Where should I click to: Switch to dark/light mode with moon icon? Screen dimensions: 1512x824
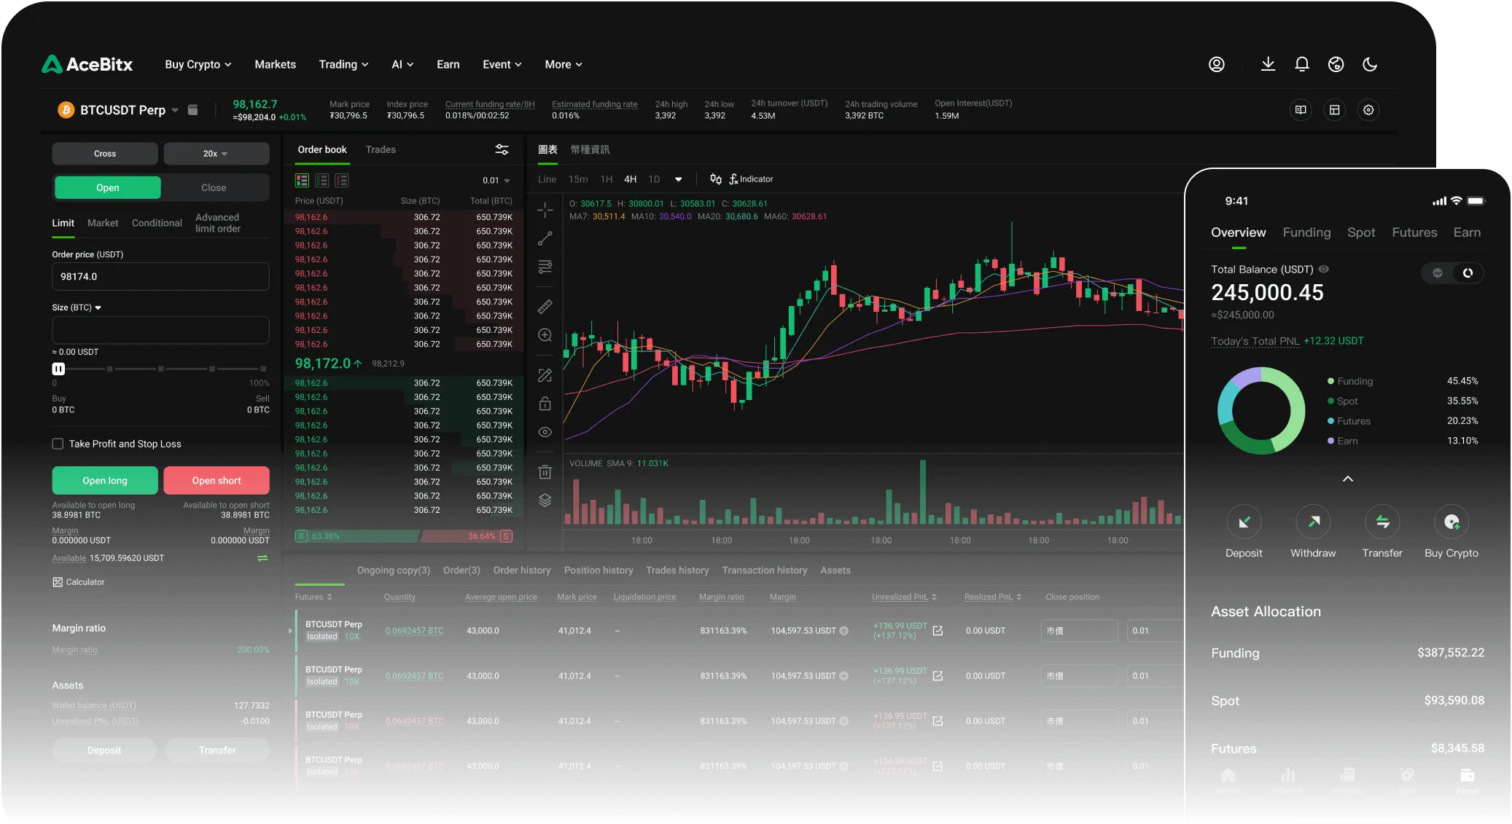point(1369,64)
